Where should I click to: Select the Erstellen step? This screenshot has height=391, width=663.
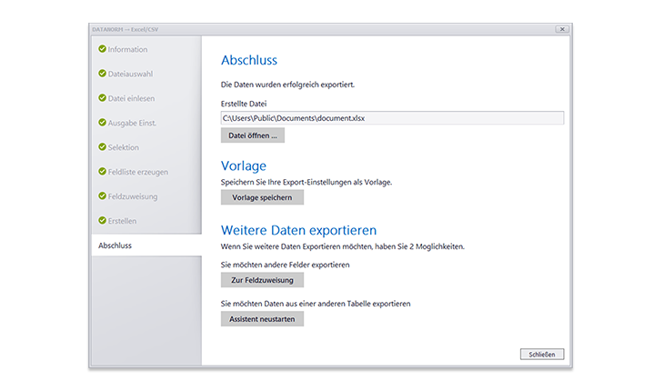(122, 221)
